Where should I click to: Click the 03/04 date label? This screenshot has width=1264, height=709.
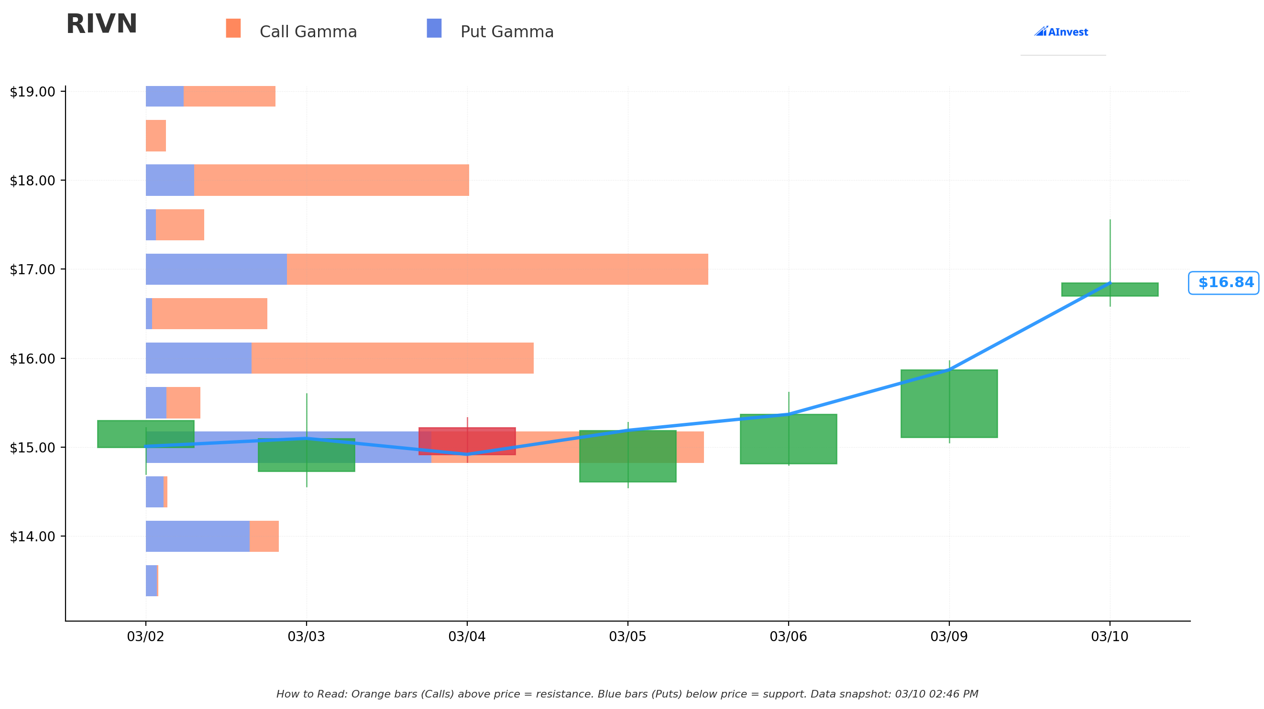tap(467, 636)
